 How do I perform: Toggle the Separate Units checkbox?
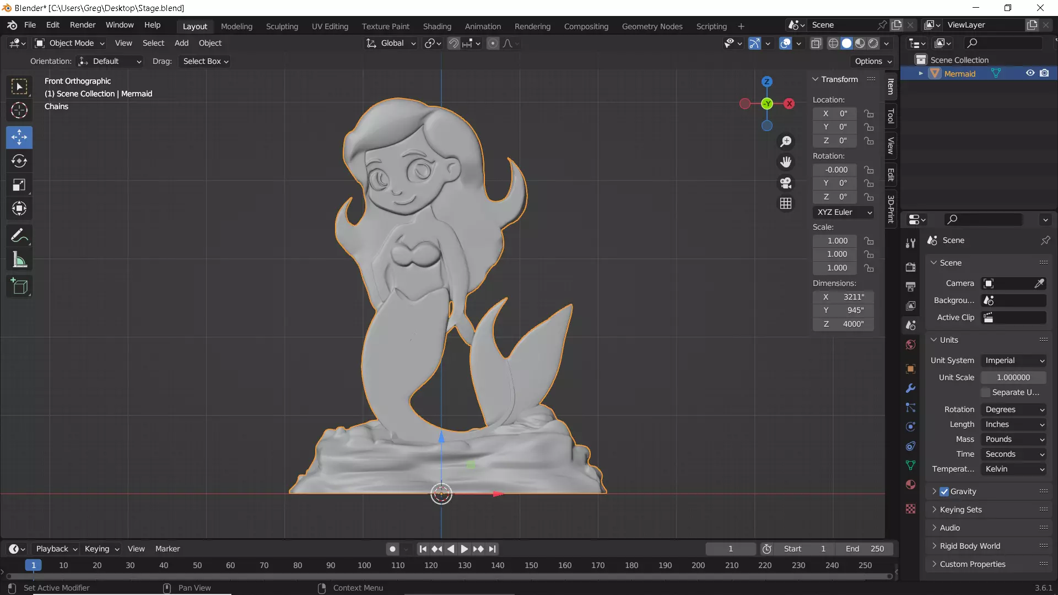click(986, 392)
